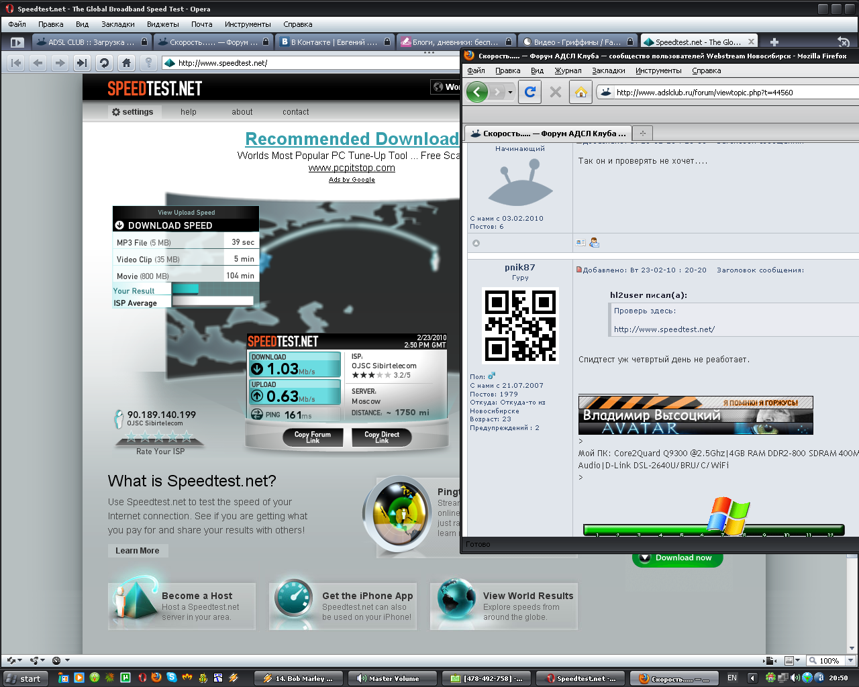Expand hidden system tray icons arrow

pos(752,678)
